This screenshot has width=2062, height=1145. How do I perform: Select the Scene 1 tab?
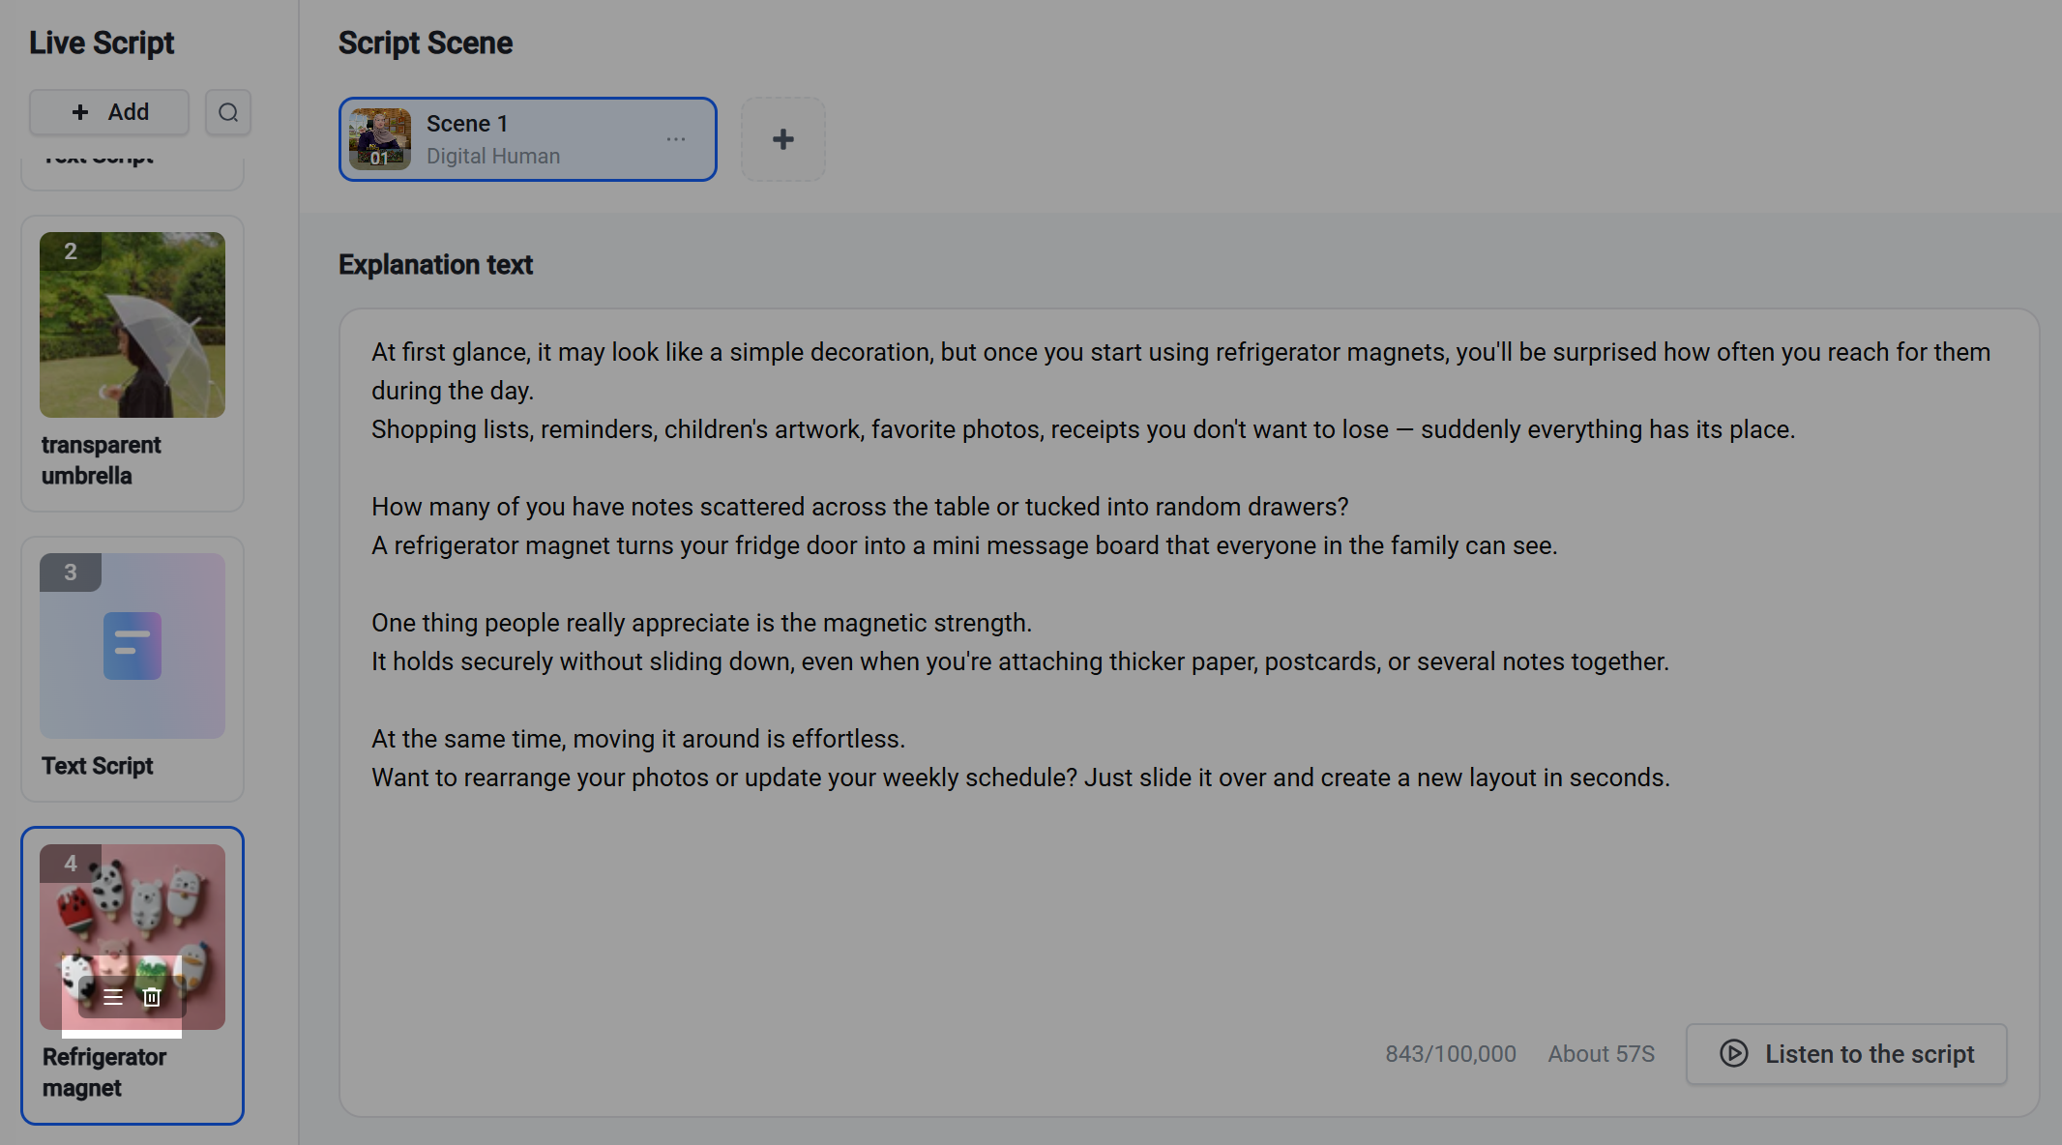coord(528,139)
